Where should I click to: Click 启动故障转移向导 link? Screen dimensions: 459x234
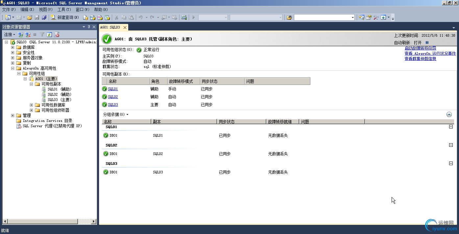[421, 48]
